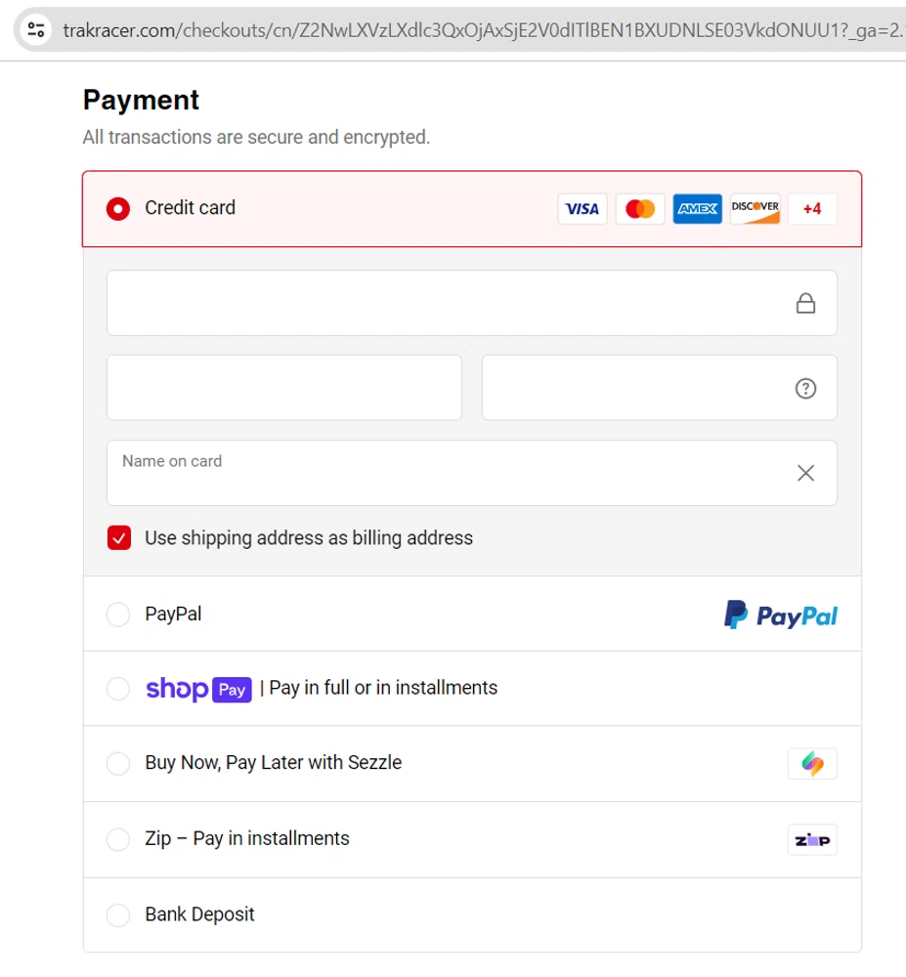This screenshot has width=906, height=977.
Task: Click the Discover card icon
Action: coord(754,208)
